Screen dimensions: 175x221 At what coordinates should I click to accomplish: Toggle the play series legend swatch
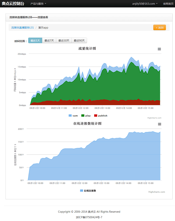pos(83,116)
